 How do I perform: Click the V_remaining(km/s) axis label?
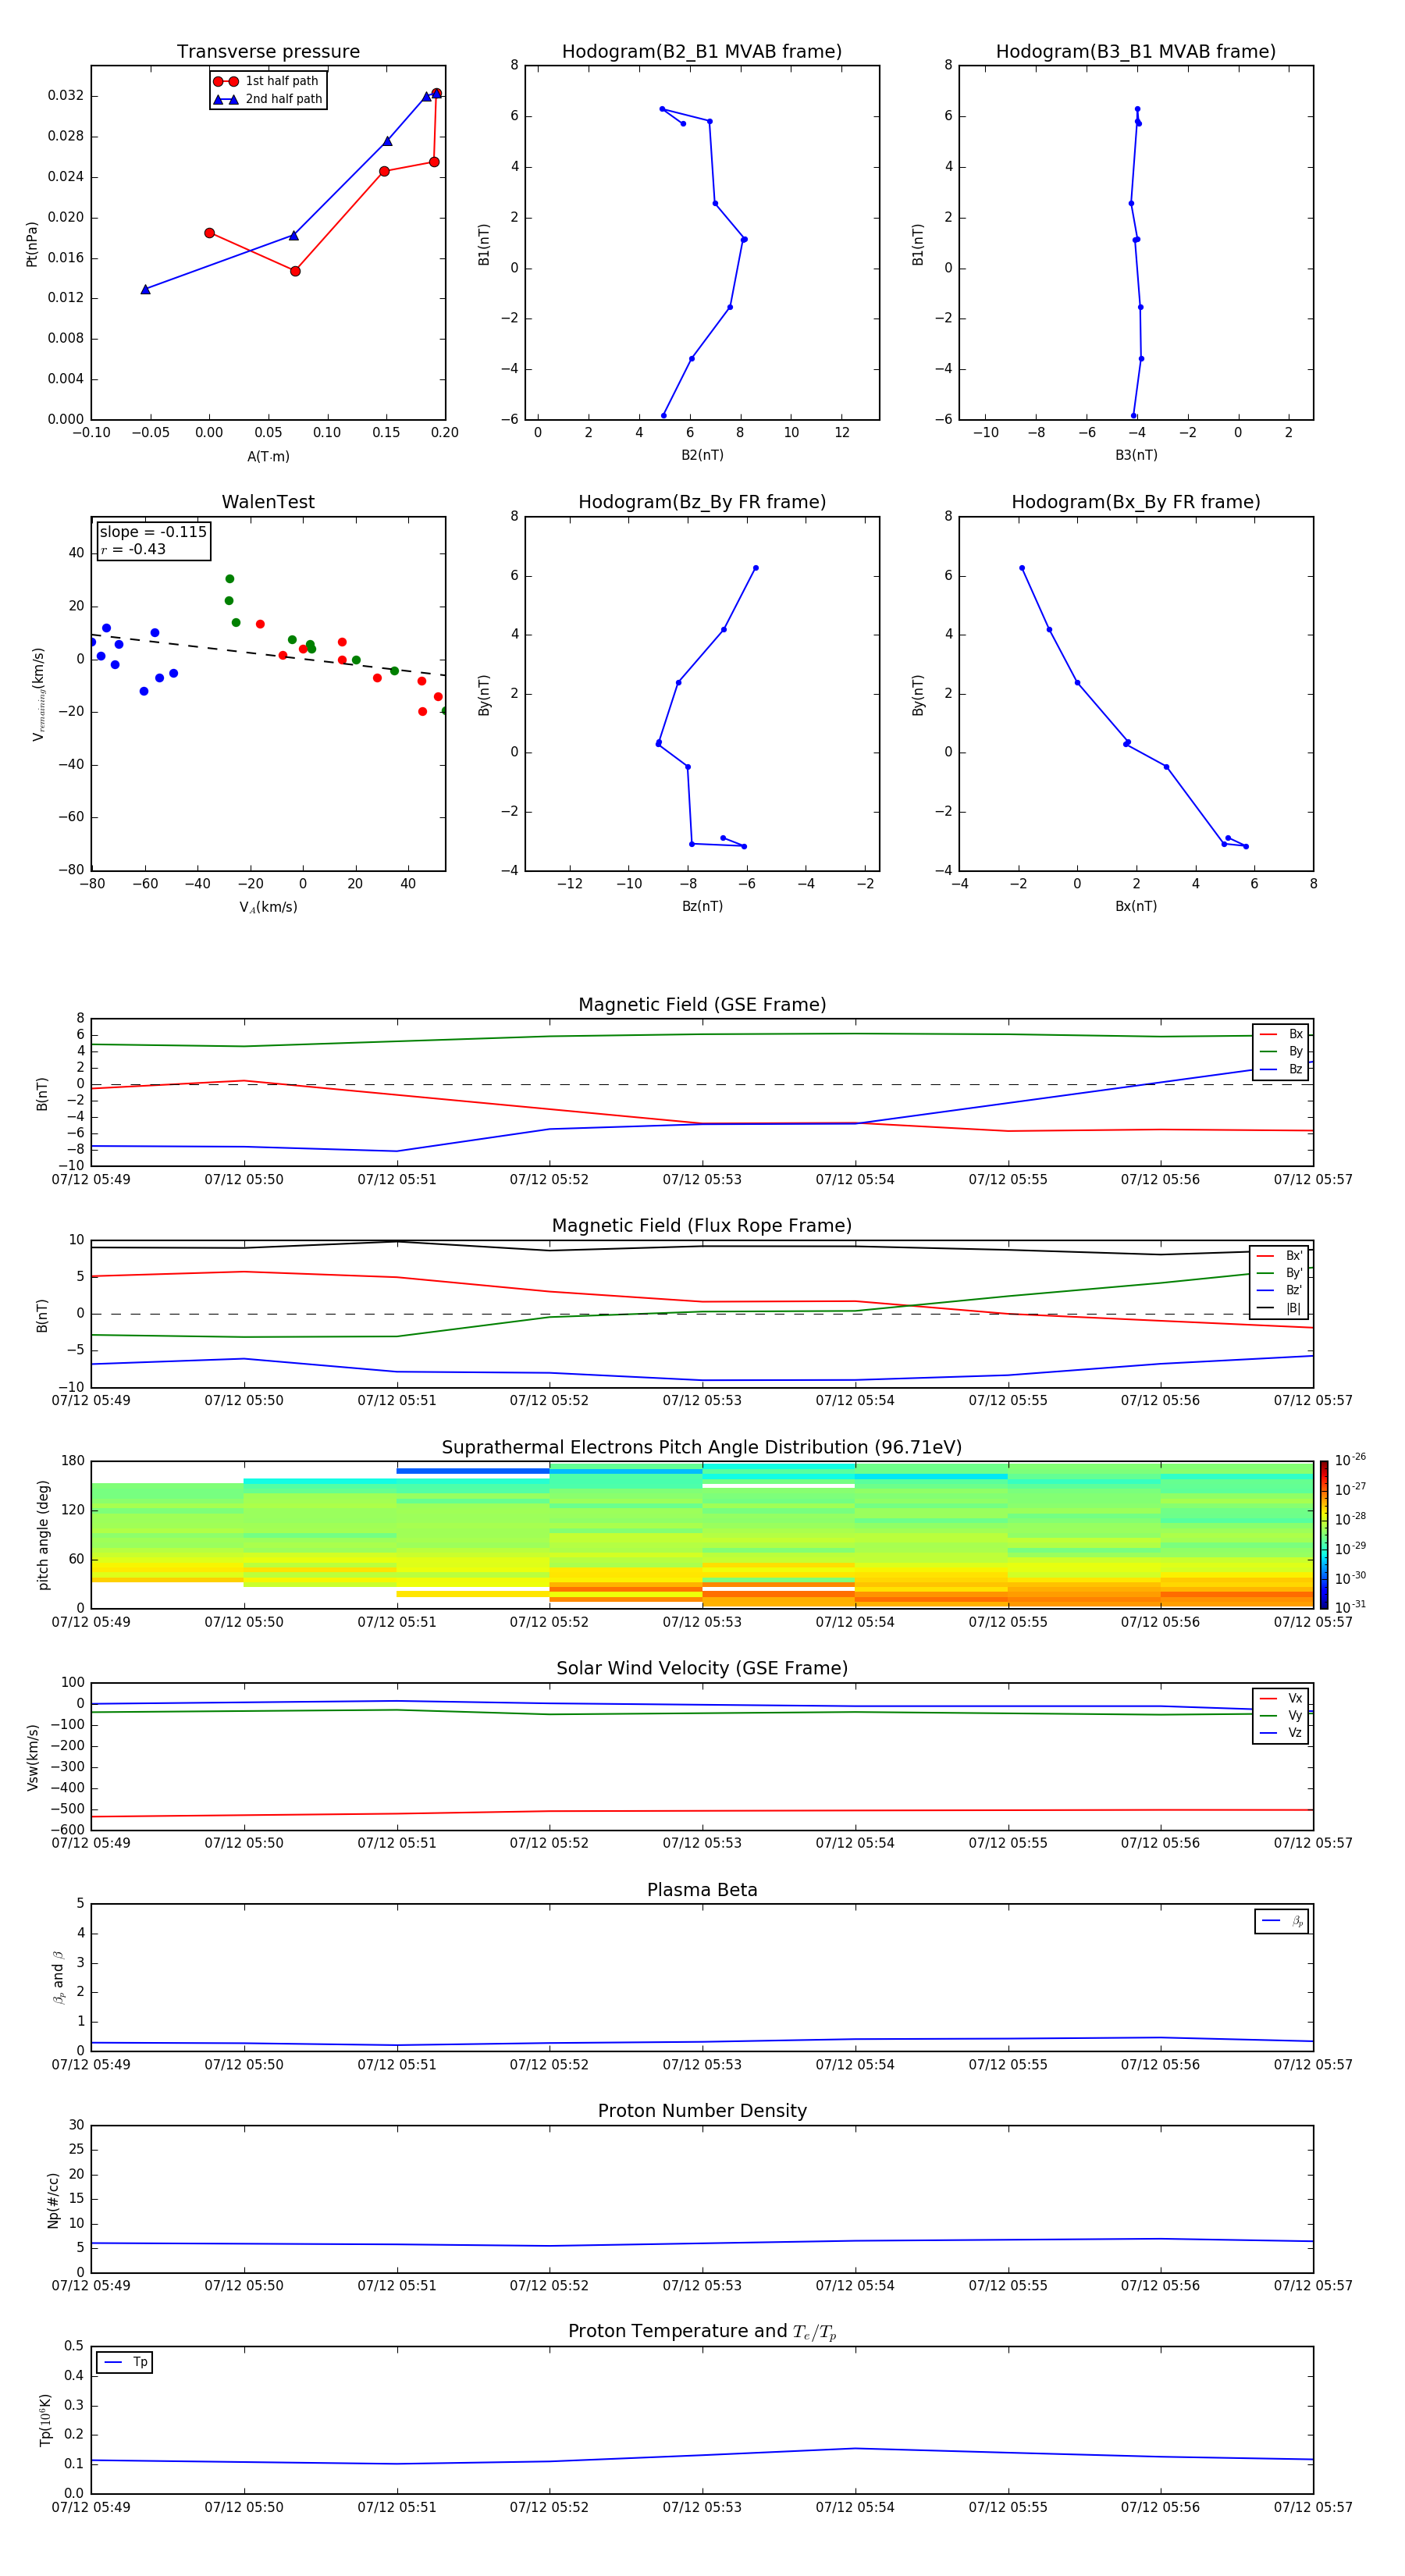tap(39, 694)
